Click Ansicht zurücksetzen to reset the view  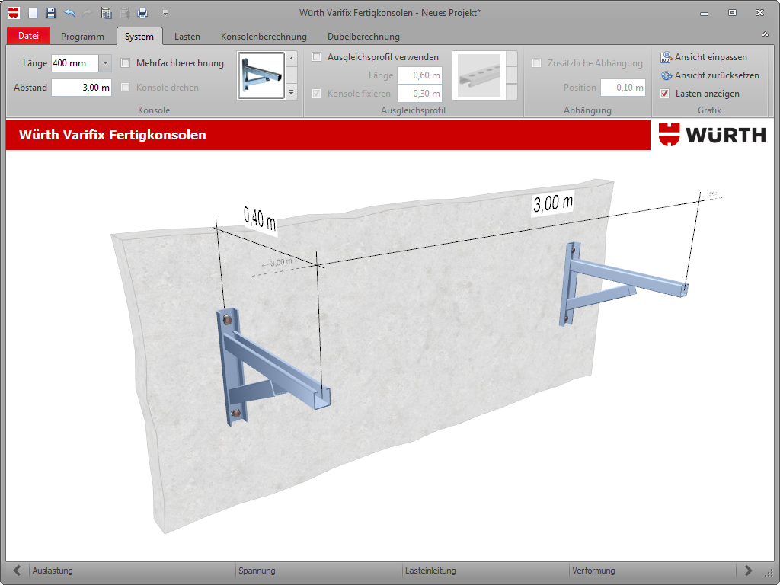pyautogui.click(x=709, y=75)
